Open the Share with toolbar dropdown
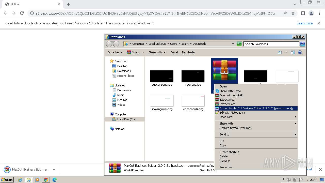Image resolution: width=325 pixels, height=183 pixels. tap(157, 52)
